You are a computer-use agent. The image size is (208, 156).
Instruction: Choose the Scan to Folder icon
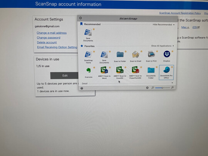[120, 55]
